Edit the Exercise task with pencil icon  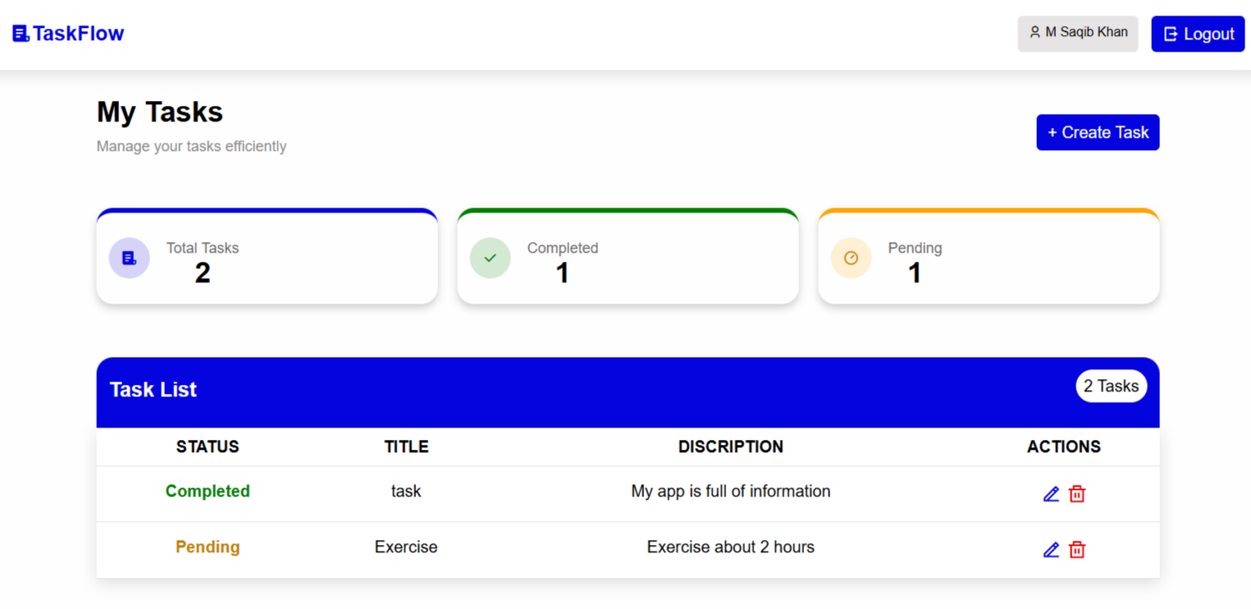tap(1051, 550)
